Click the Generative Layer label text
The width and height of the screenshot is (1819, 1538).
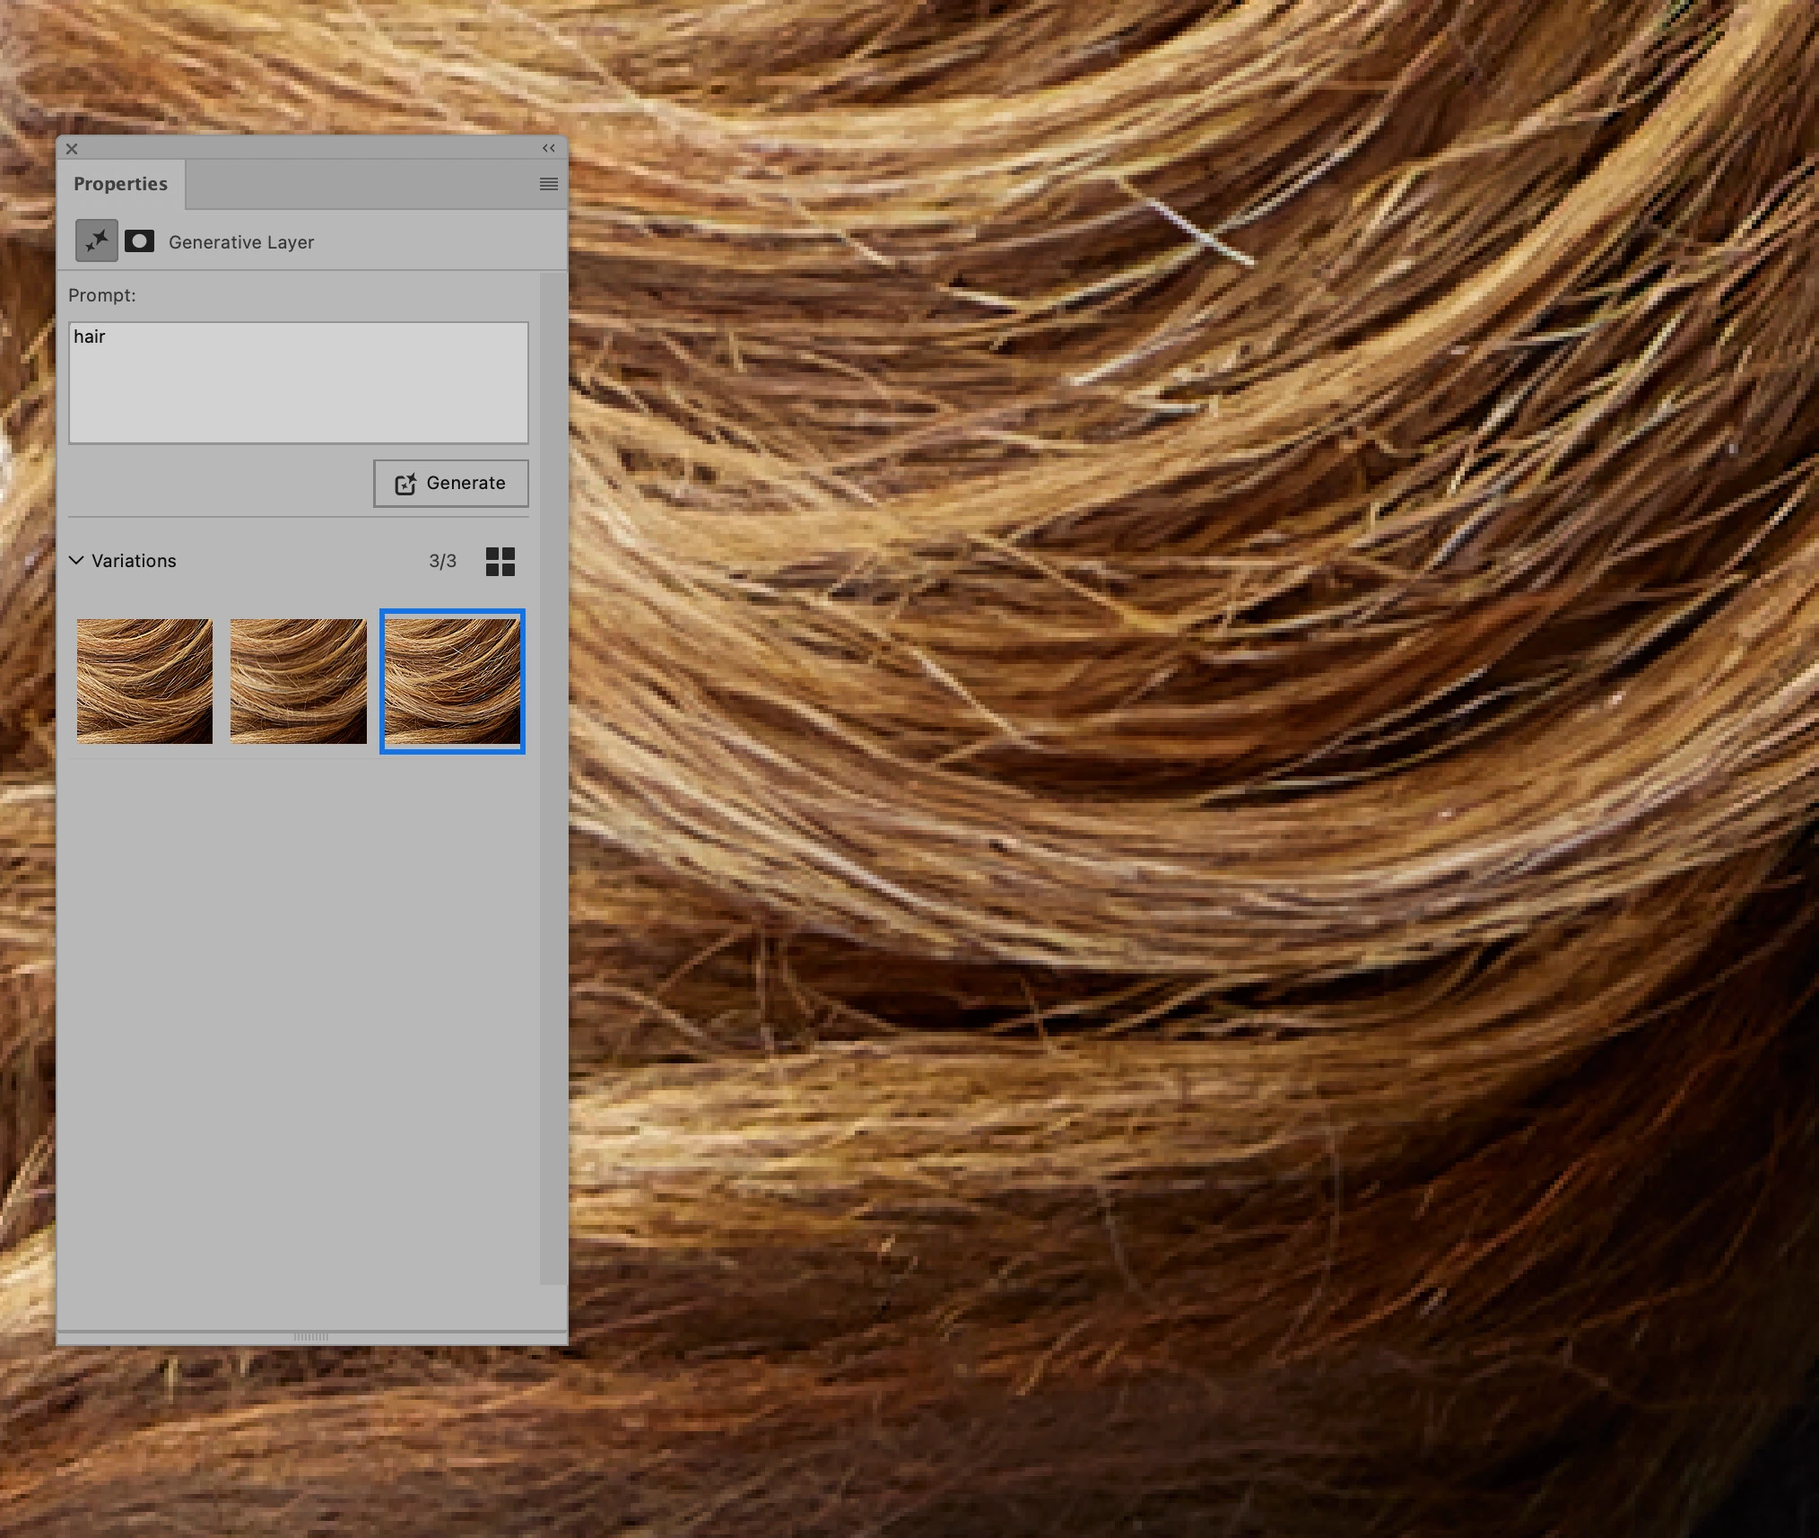coord(241,242)
